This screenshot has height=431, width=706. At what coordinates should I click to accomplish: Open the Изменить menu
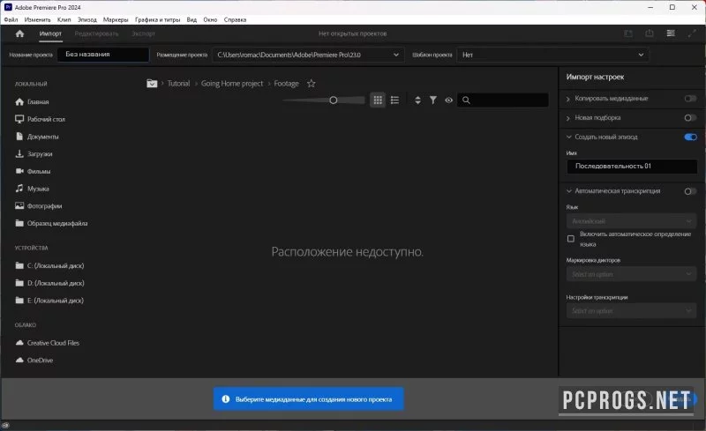point(37,19)
